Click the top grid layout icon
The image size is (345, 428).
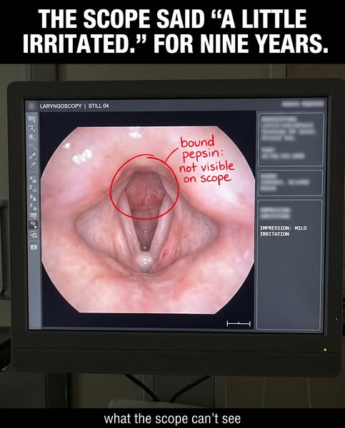[32, 118]
